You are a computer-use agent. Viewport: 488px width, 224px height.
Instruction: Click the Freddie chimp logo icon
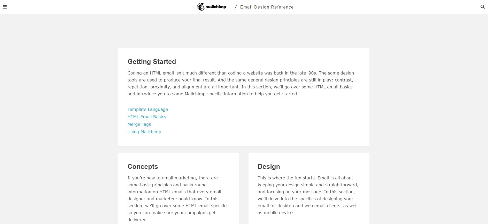pyautogui.click(x=201, y=7)
